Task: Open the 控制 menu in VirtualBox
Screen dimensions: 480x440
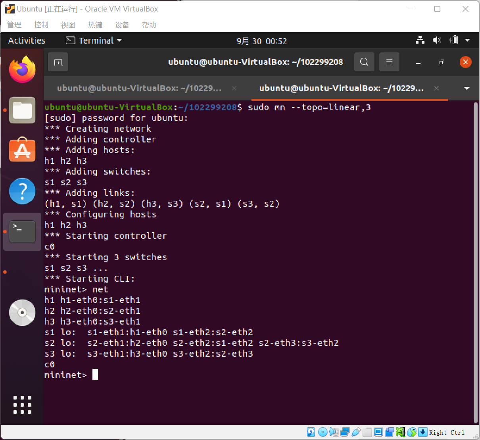Action: [41, 25]
